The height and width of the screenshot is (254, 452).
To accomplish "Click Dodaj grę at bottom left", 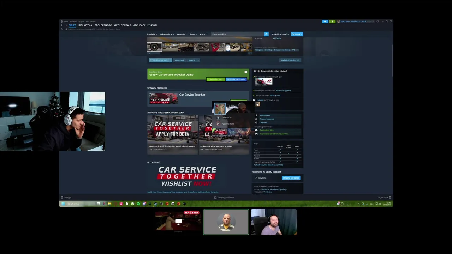I will [66, 198].
